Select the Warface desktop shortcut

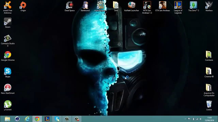click(x=209, y=6)
